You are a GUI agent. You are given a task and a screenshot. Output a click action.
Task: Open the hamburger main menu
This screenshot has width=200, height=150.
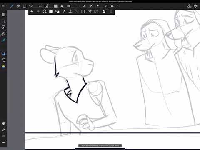click(x=3, y=6)
